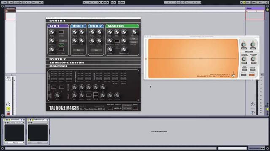Click the OSC 1 Fine knob
The height and width of the screenshot is (151, 270).
82,32
